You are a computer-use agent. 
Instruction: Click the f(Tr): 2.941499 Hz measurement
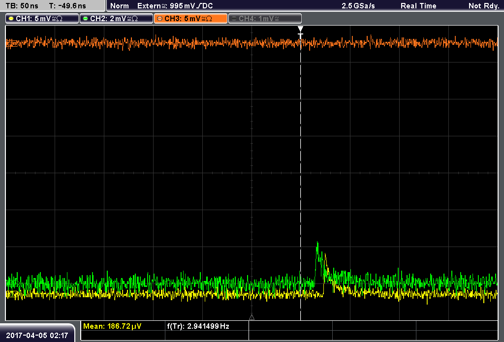point(198,326)
